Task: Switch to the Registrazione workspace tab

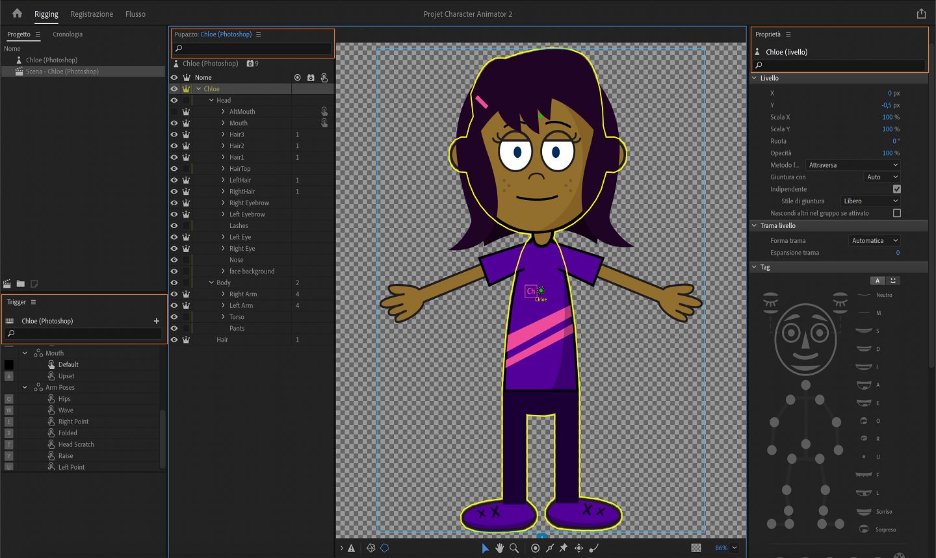Action: tap(92, 14)
